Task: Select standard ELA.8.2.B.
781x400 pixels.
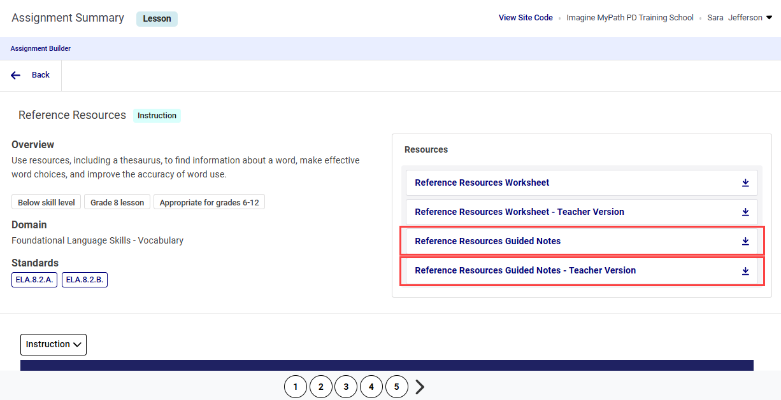Action: [x=85, y=280]
